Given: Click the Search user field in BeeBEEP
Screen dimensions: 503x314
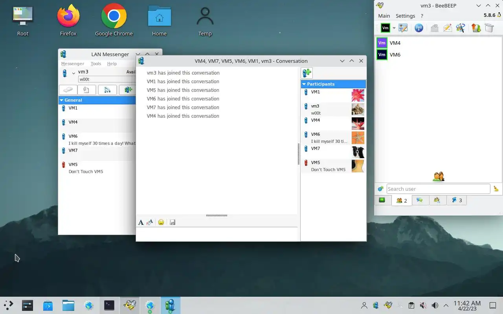Looking at the screenshot, I should click(x=438, y=189).
